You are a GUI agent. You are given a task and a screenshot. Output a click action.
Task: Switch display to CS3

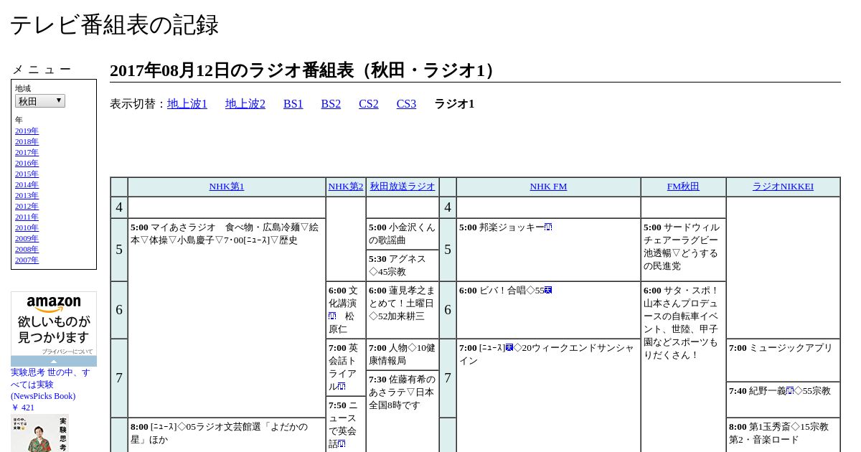point(406,104)
